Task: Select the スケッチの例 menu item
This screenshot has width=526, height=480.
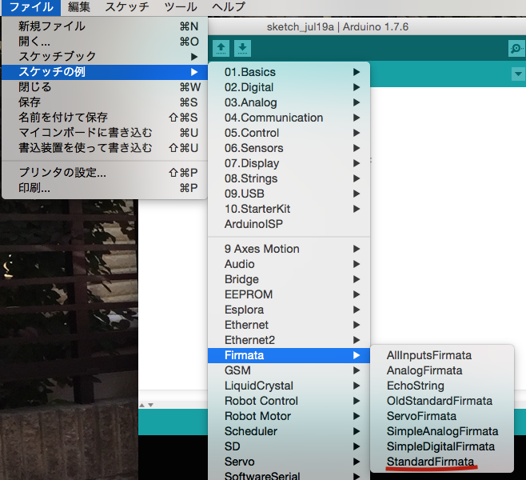Action: (x=105, y=72)
